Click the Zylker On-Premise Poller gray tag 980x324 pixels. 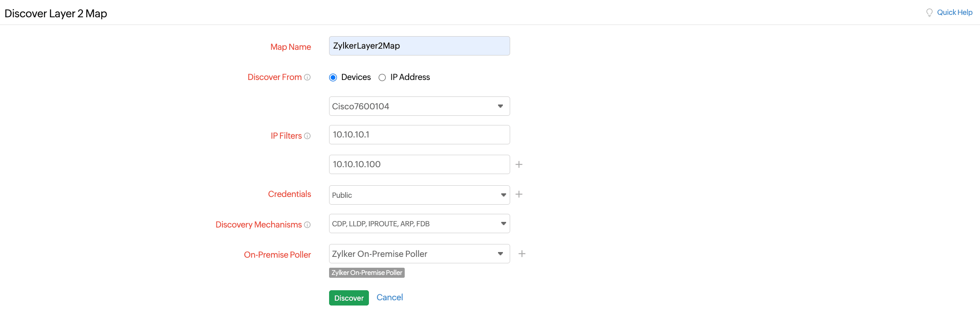pos(366,273)
